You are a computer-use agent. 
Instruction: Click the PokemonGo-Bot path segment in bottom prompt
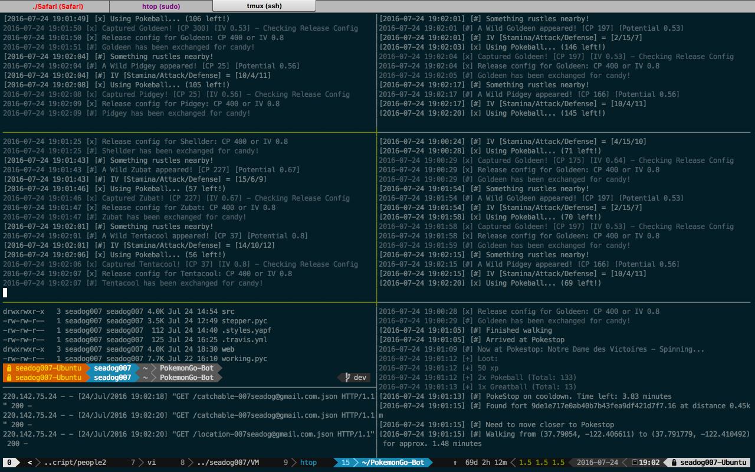(x=186, y=378)
